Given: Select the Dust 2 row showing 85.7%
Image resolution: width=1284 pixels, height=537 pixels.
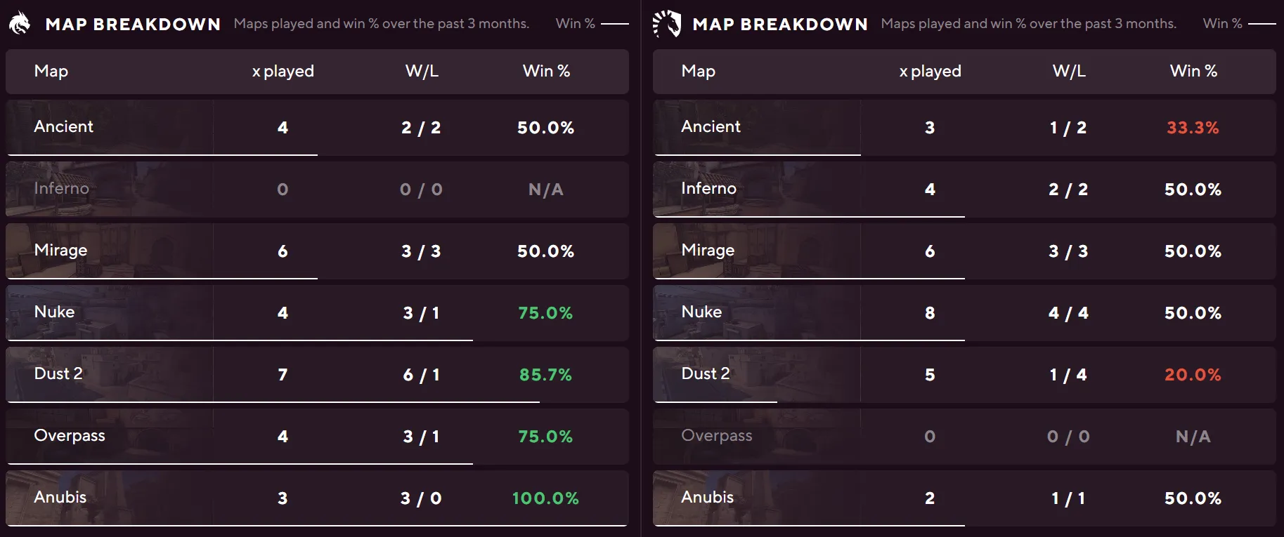Looking at the screenshot, I should point(317,374).
